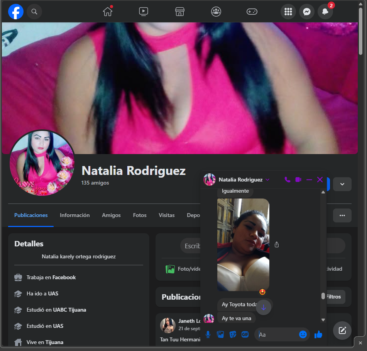
Task: Open the profile actions dropdown arrow
Action: [342, 184]
